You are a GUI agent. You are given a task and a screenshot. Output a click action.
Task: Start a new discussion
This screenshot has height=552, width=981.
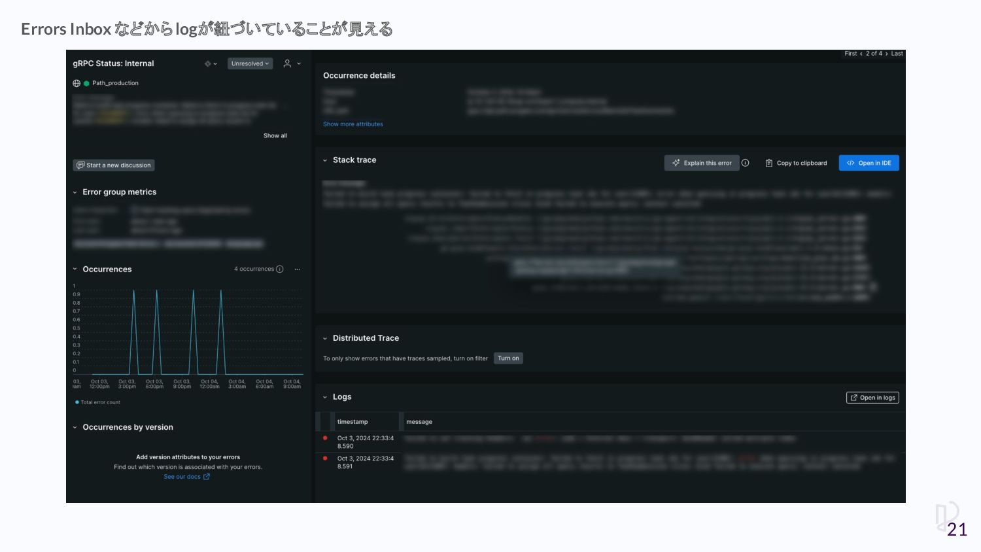click(x=114, y=165)
